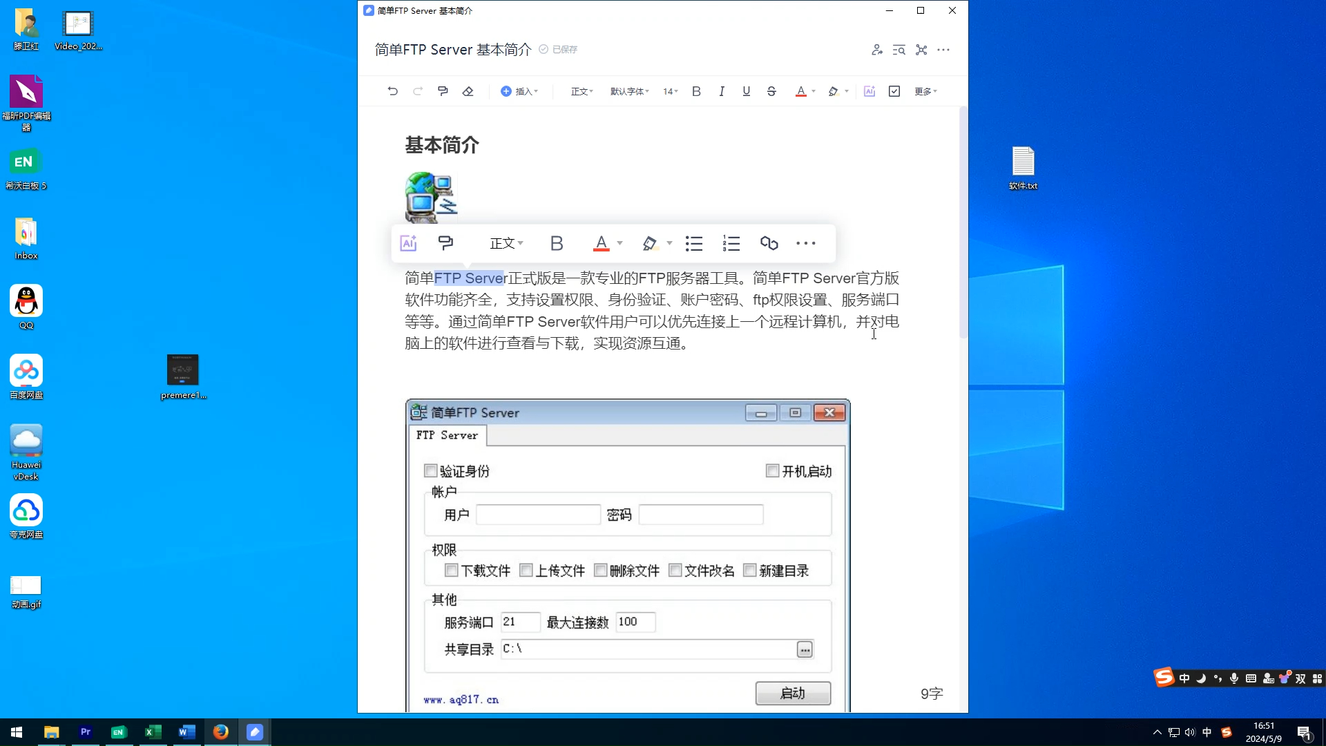Select the Huawei vDesk desktop icon
Screen dimensions: 1326x746
(26, 452)
